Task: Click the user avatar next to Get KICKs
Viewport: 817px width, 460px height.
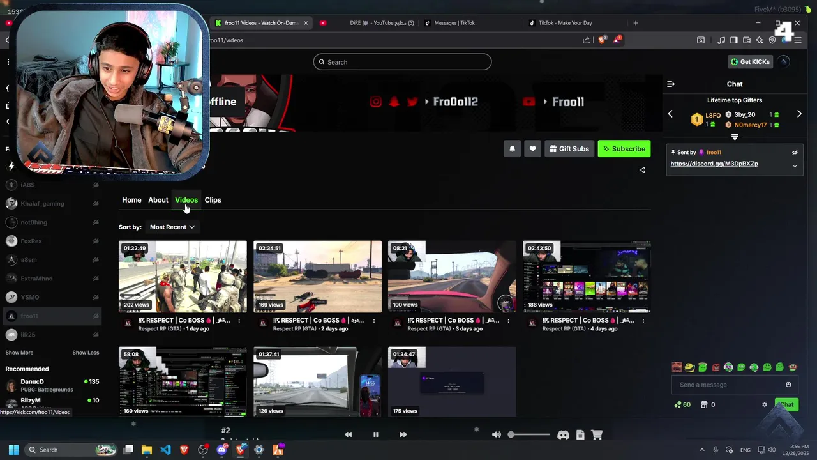Action: click(x=784, y=62)
